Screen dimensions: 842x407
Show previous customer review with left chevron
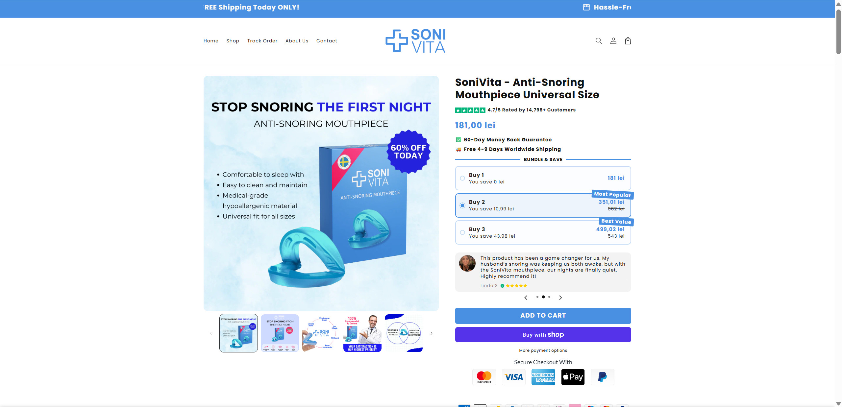tap(526, 298)
